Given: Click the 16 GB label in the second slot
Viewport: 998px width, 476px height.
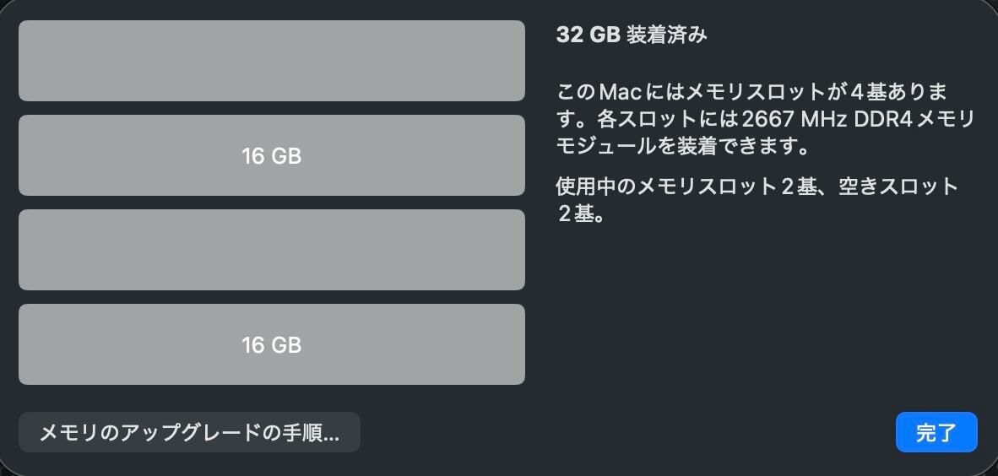Looking at the screenshot, I should pyautogui.click(x=271, y=156).
